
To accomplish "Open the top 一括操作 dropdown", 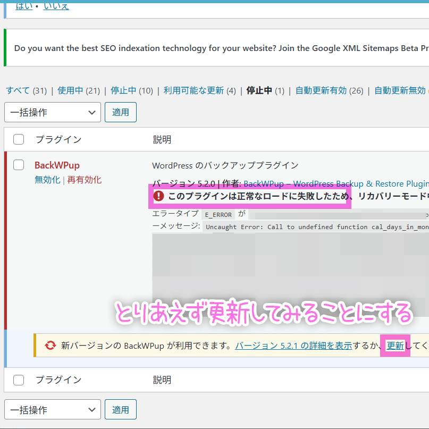I will point(53,112).
